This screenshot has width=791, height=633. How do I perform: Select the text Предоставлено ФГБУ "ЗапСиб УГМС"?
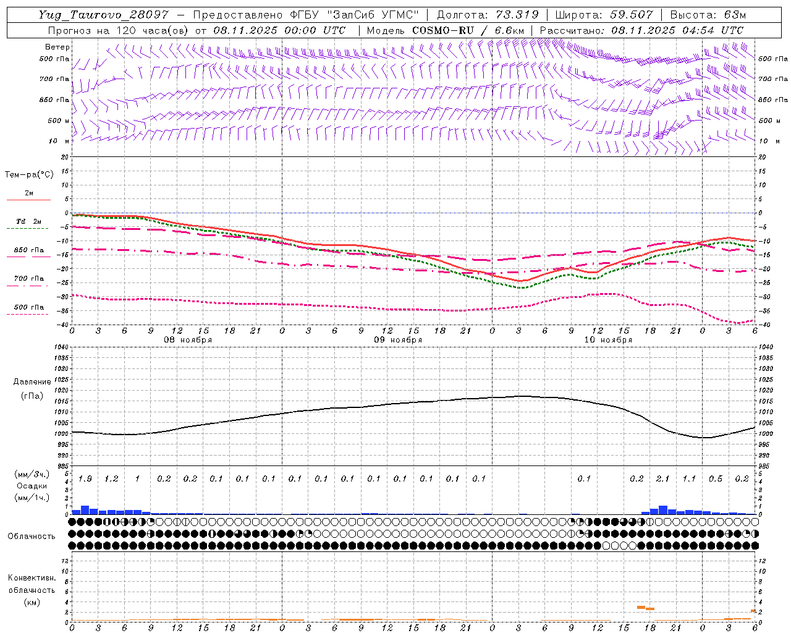(307, 14)
